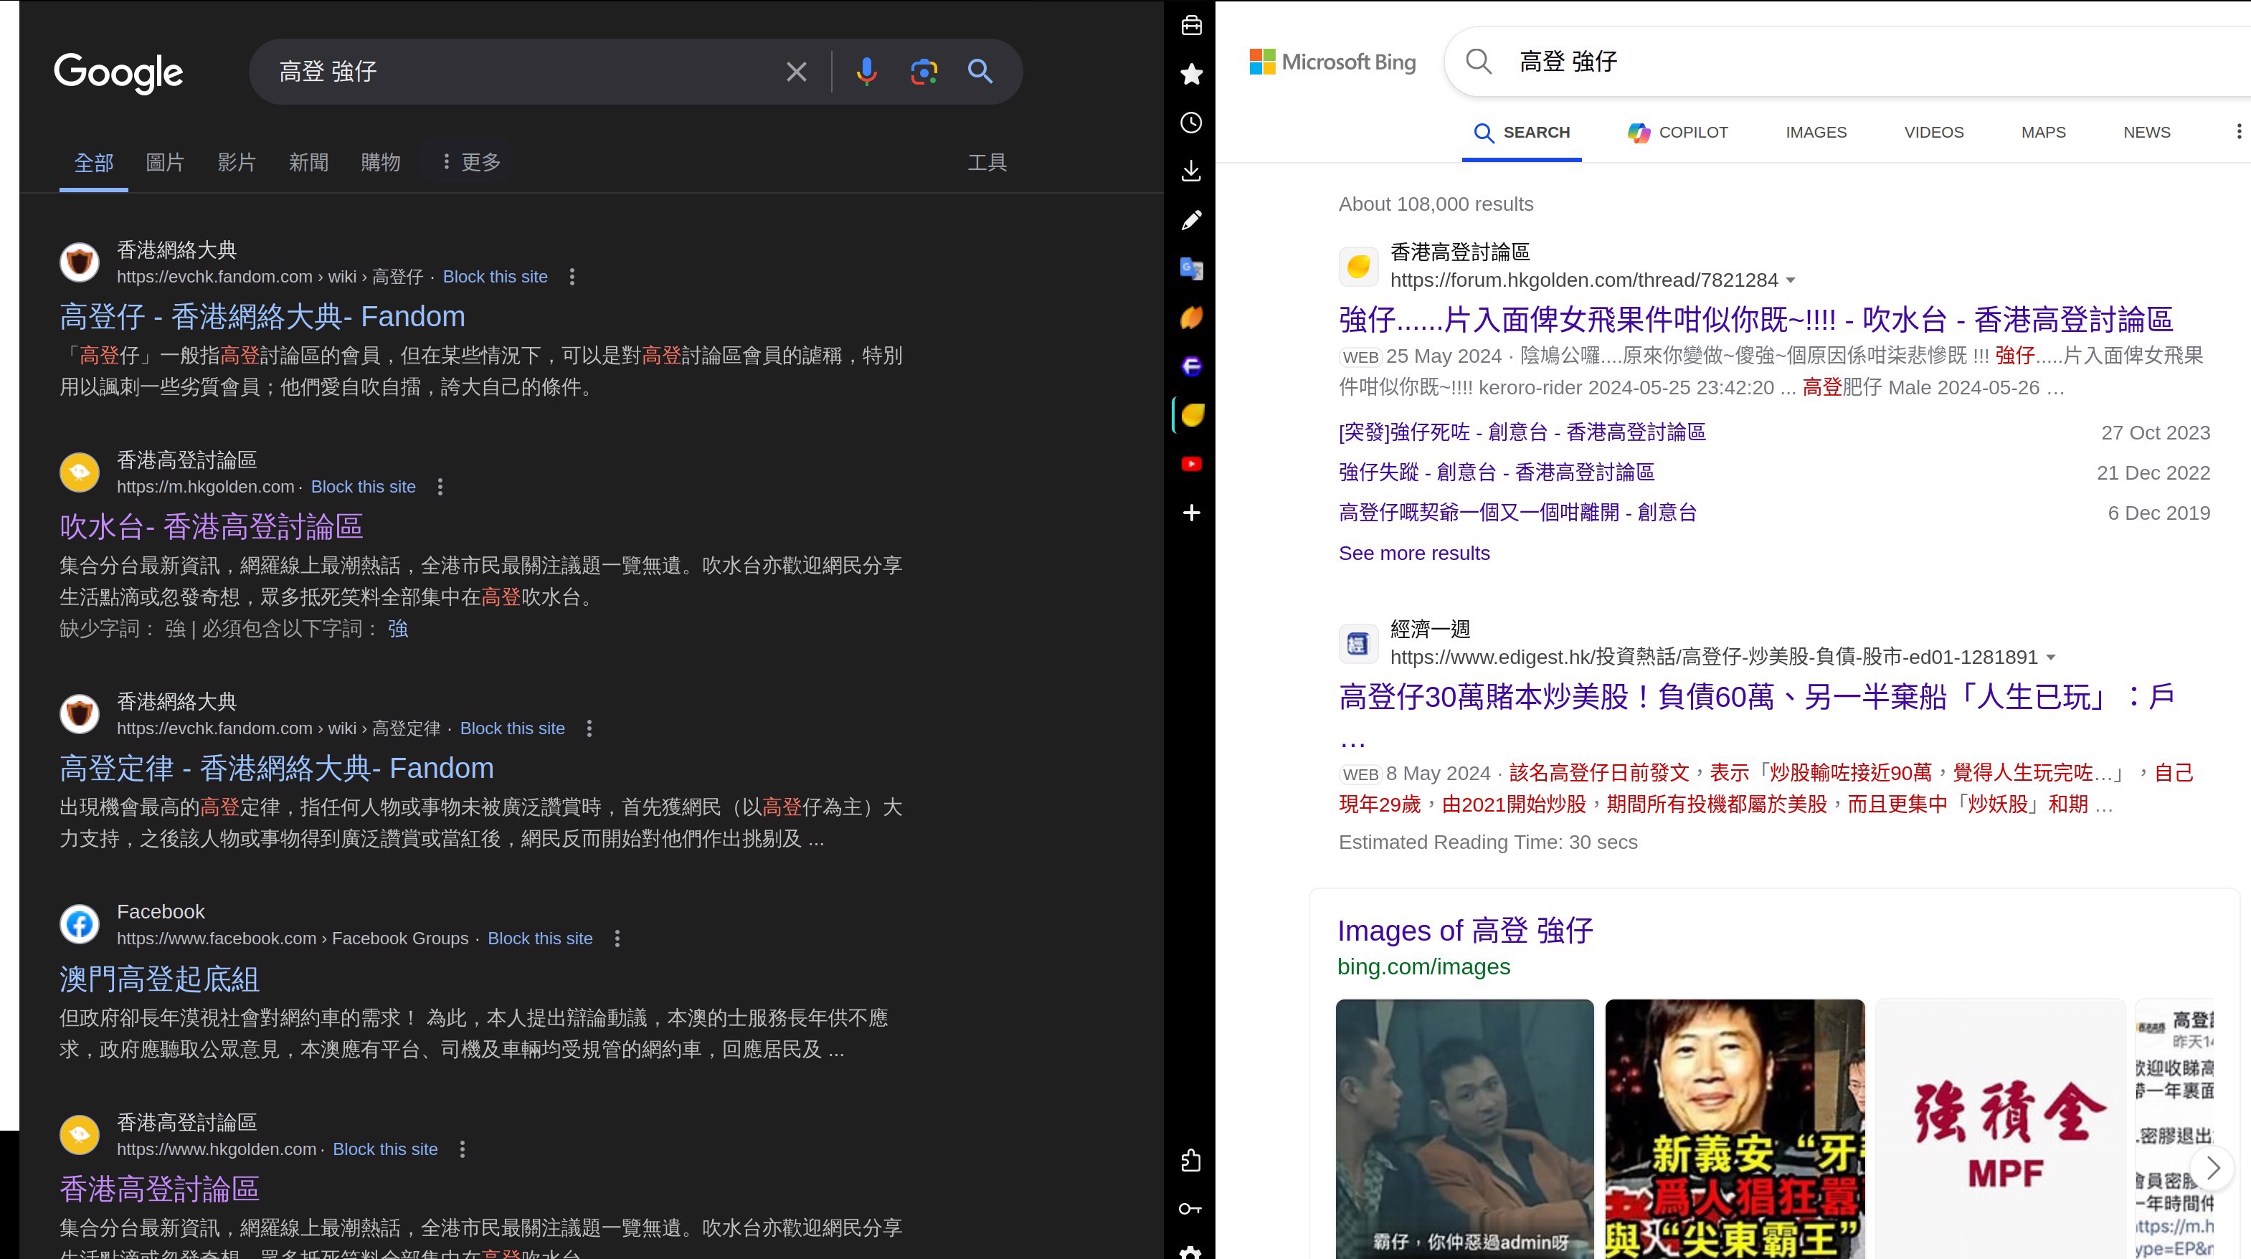
Task: Advance Bing images carousel with next arrow
Action: pos(2212,1168)
